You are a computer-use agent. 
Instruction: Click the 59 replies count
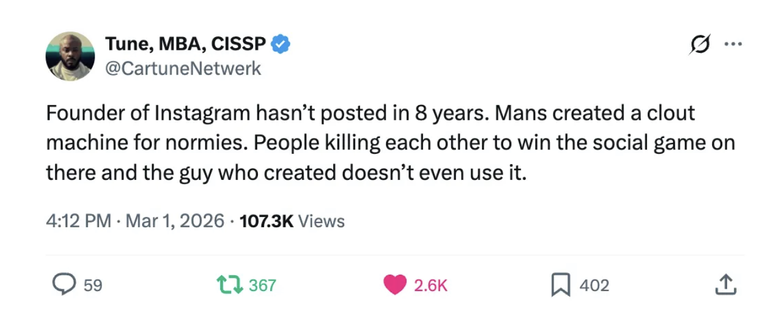93,285
